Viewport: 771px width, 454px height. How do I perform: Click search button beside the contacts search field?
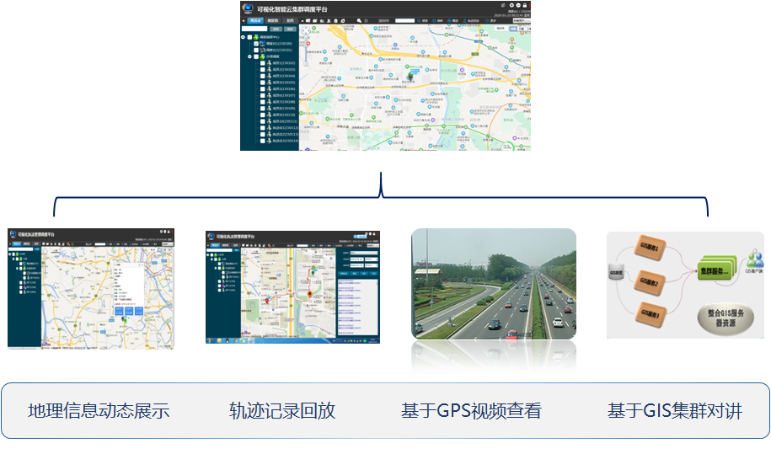[277, 29]
